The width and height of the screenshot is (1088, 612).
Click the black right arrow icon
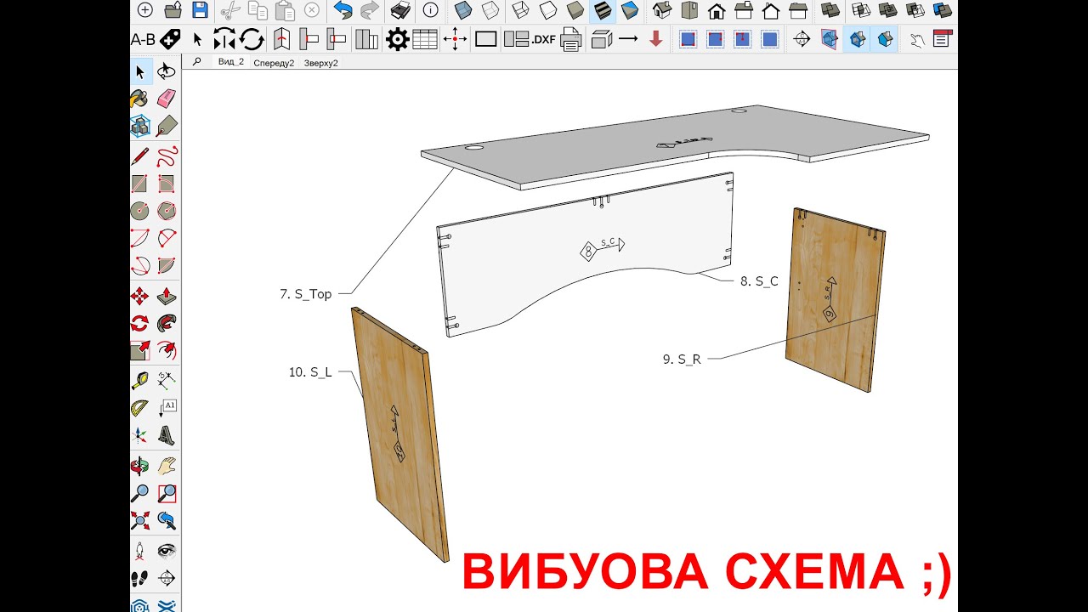pos(628,39)
